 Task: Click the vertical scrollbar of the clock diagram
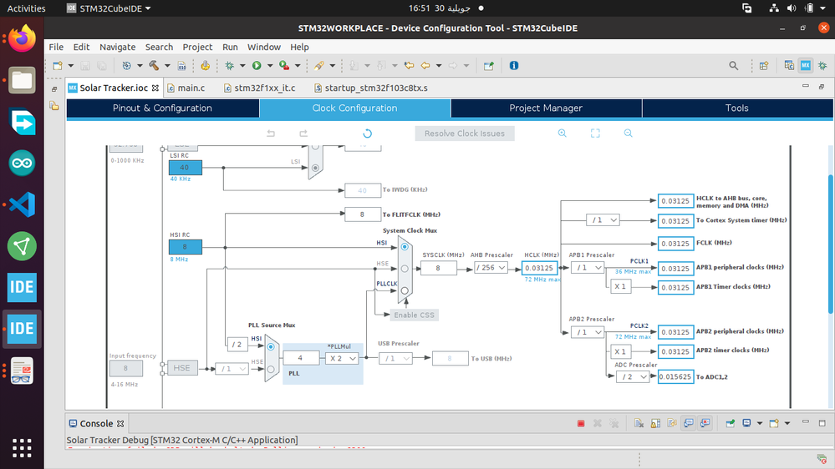831,245
